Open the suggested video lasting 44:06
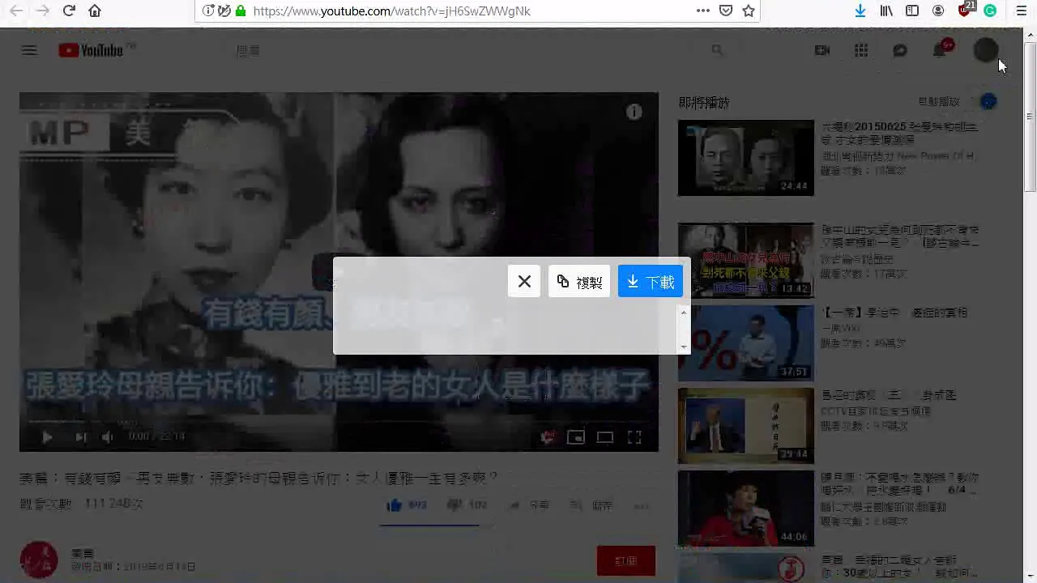The image size is (1037, 583). 746,509
